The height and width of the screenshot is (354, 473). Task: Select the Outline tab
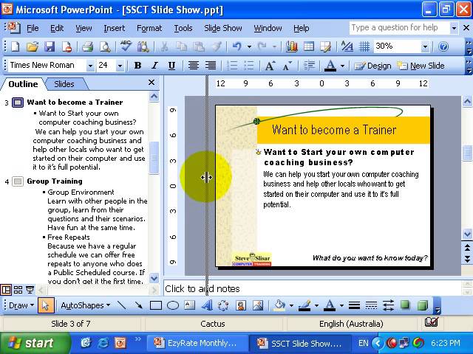point(23,84)
